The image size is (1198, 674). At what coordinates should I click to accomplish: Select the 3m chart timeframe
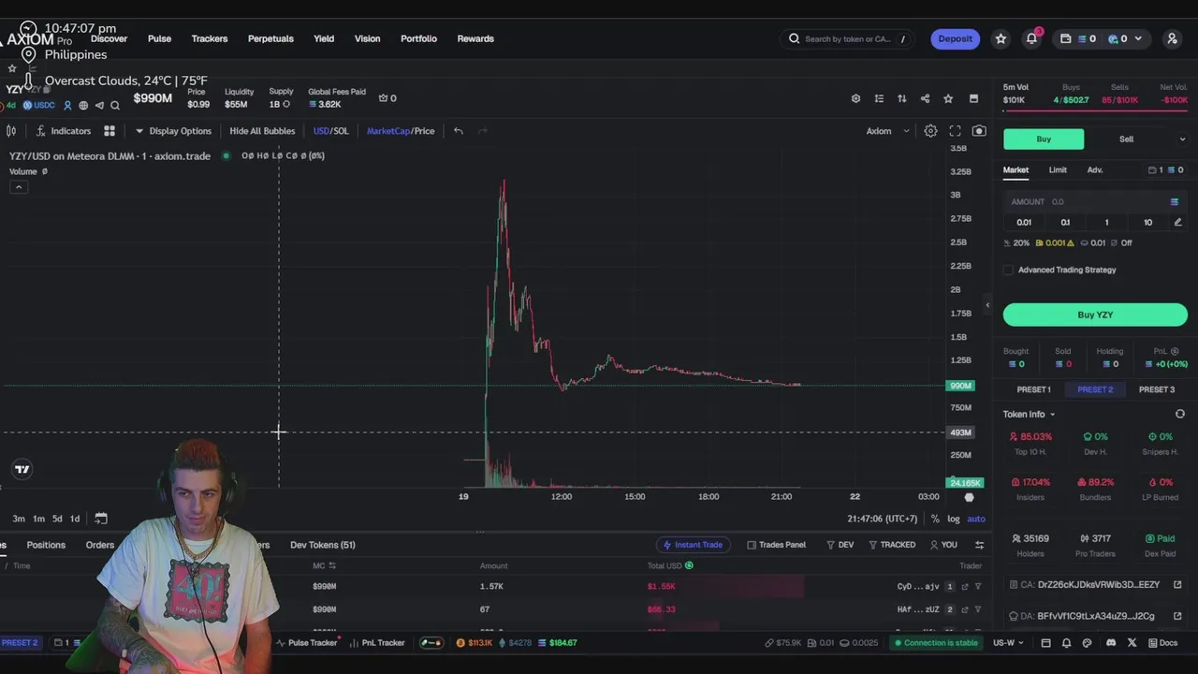[x=19, y=519]
